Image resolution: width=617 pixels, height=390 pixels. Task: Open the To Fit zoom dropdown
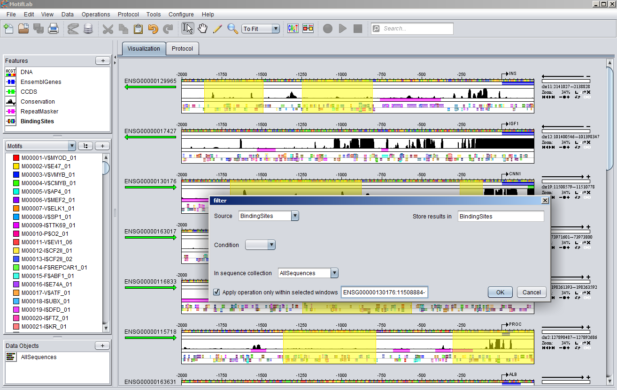tap(276, 29)
